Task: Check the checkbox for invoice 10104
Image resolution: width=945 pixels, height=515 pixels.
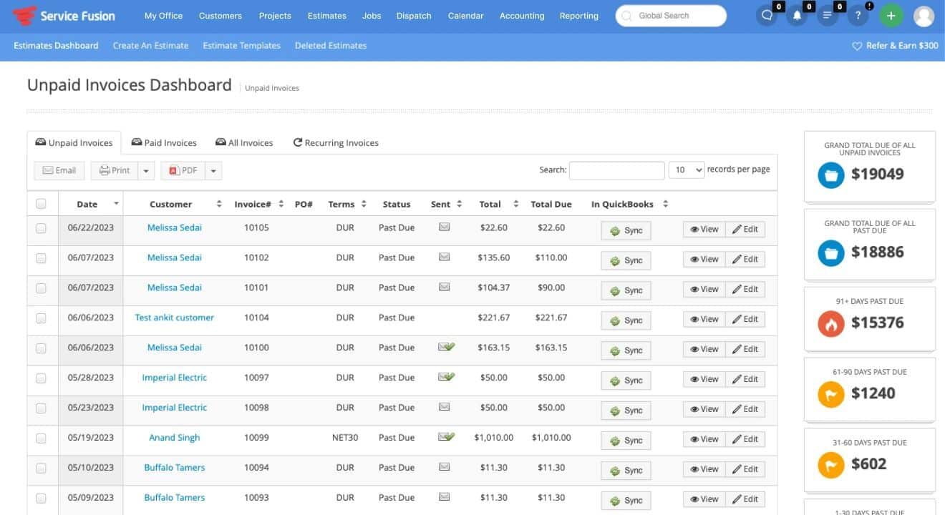Action: (41, 318)
